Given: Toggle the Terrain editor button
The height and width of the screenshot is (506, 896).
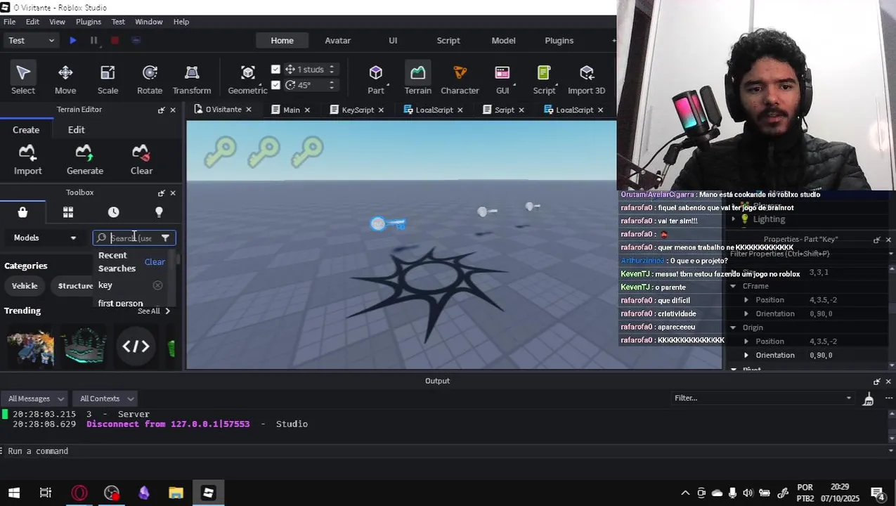Looking at the screenshot, I should (x=417, y=79).
